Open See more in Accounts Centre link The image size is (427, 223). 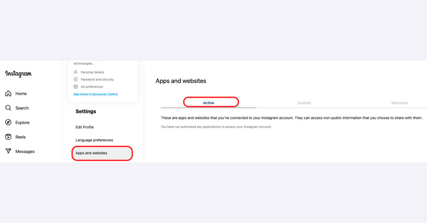click(x=95, y=94)
